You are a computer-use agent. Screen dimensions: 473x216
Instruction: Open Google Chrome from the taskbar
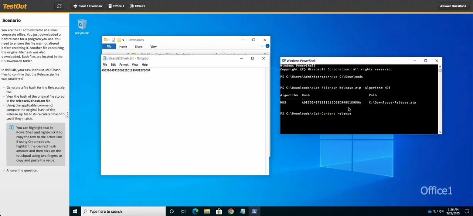[231, 211]
